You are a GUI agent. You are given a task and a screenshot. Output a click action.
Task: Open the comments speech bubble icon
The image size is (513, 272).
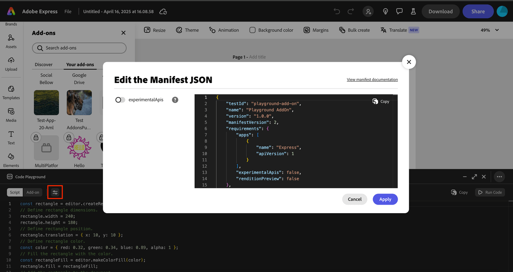tap(399, 11)
